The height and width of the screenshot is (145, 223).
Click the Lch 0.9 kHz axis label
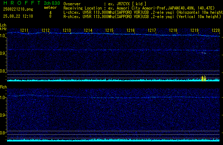[2, 53]
